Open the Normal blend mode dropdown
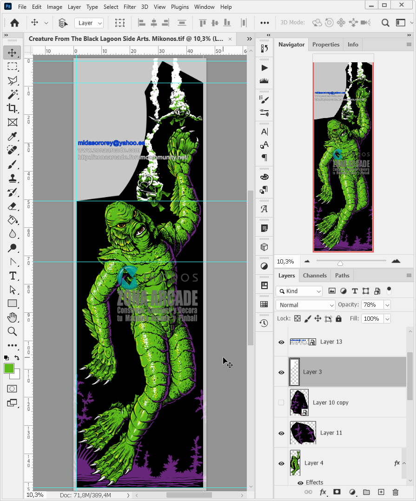Screen dimensions: 416x501 [x=305, y=305]
